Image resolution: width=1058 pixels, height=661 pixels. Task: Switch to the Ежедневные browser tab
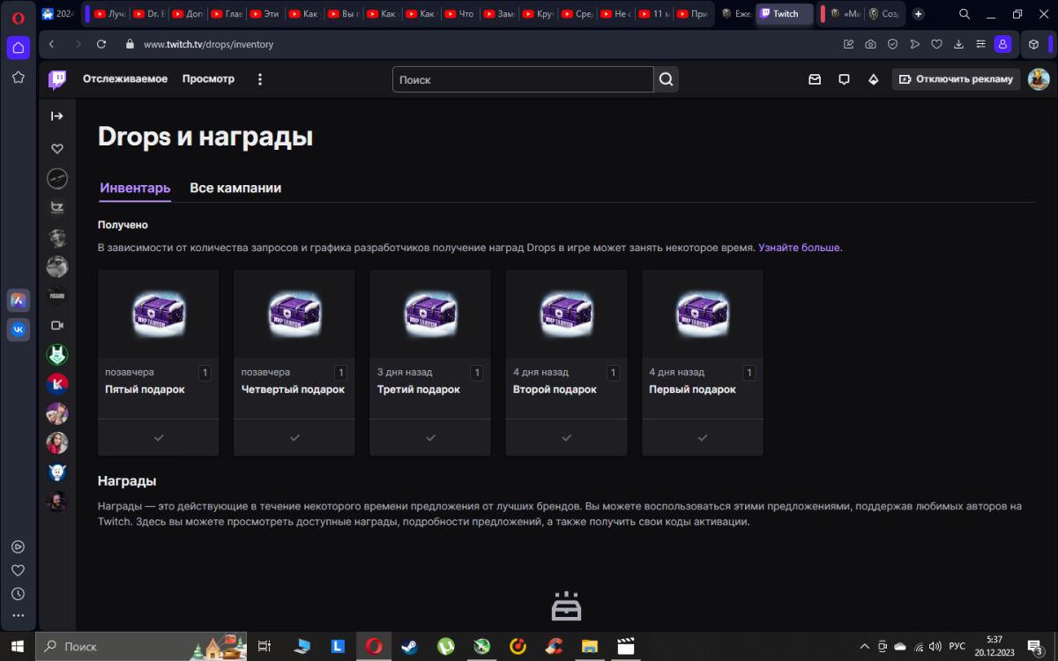point(734,14)
